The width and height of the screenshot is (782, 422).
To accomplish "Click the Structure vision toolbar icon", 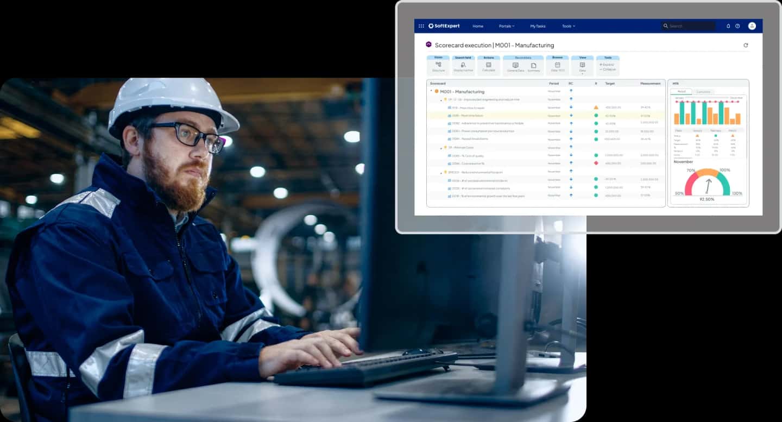I will [438, 65].
